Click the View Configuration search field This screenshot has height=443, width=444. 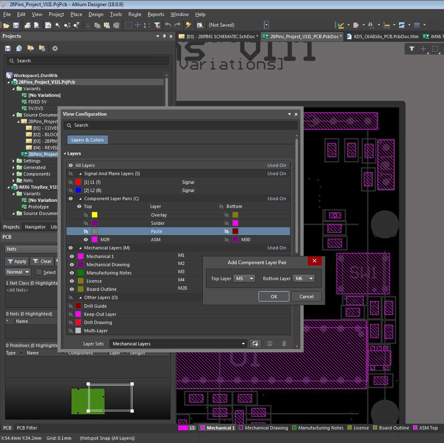[x=181, y=125]
